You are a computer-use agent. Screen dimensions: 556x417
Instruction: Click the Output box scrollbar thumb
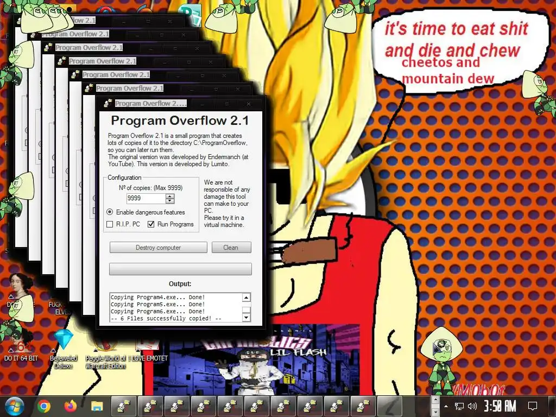pos(247,310)
